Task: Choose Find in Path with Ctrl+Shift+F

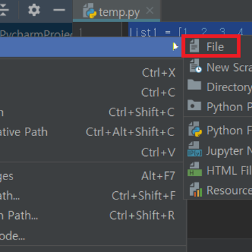Action: (92, 196)
